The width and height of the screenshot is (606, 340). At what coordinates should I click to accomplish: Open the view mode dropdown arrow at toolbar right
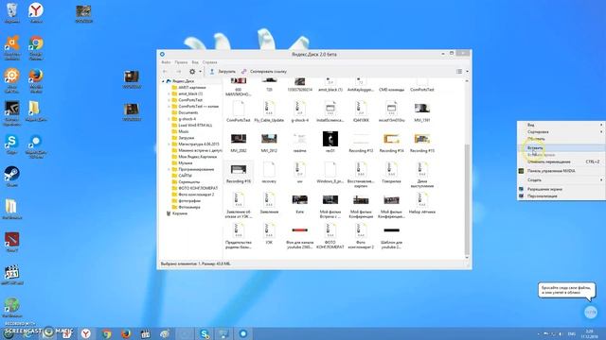click(467, 72)
